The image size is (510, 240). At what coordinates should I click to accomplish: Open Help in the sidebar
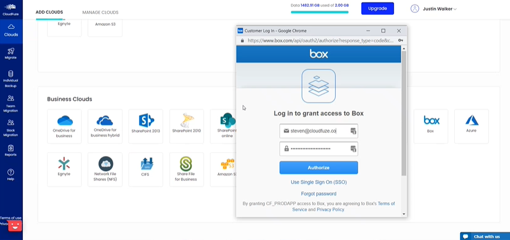pos(11,175)
